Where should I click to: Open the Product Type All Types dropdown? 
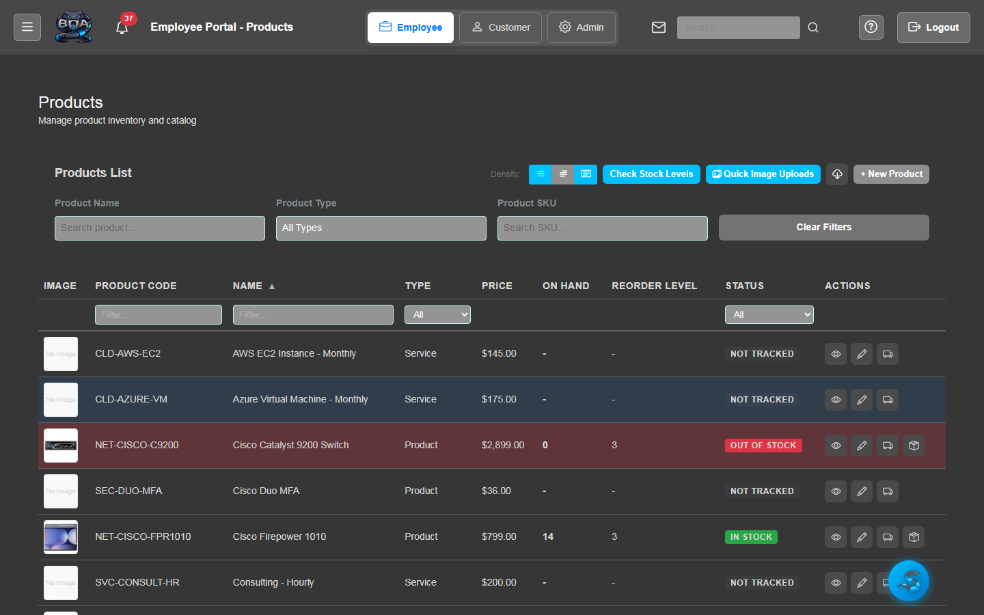[x=381, y=228]
